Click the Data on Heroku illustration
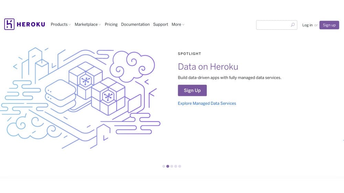Image resolution: width=344 pixels, height=193 pixels. tap(80, 98)
